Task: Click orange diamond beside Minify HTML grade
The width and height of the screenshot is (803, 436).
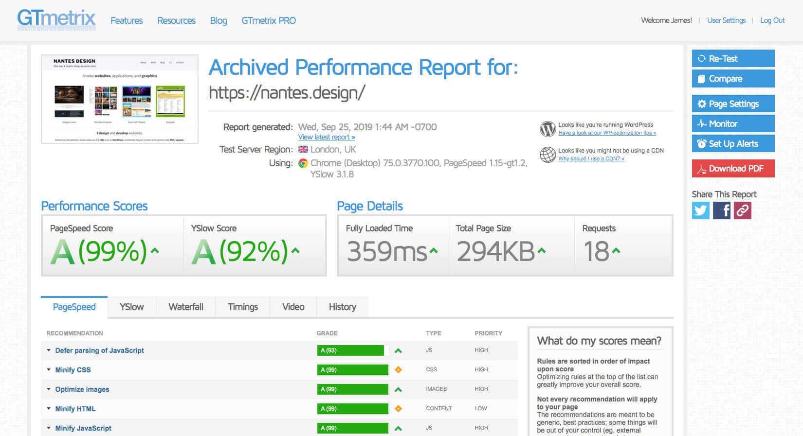Action: tap(398, 409)
